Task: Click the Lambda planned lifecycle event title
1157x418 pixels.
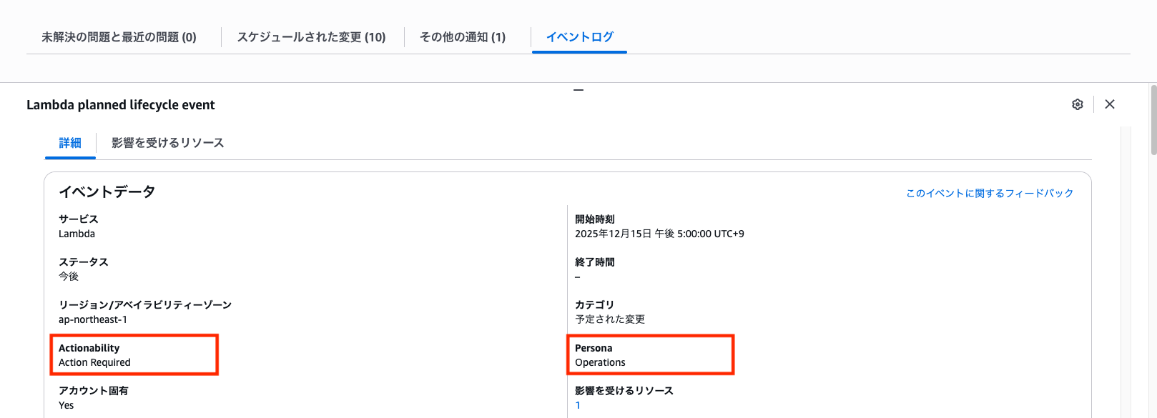Action: click(121, 105)
